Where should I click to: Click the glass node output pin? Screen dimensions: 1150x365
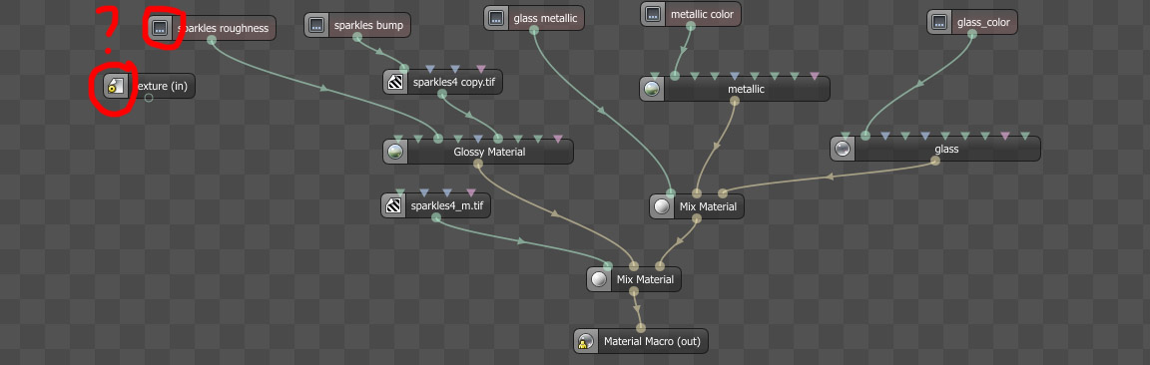pos(935,161)
